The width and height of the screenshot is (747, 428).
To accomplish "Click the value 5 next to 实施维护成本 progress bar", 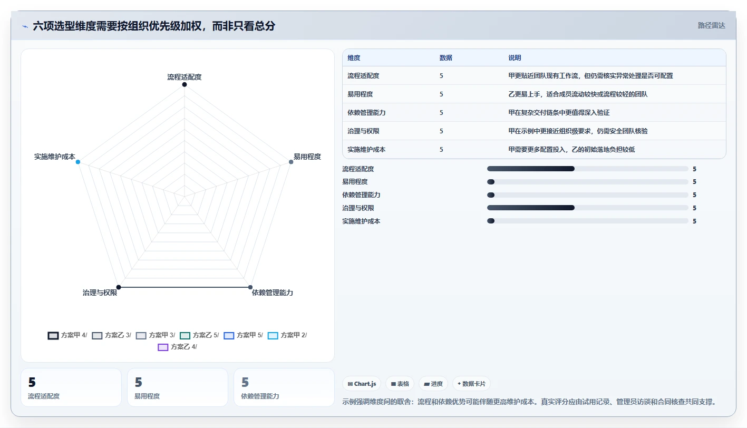I will click(x=694, y=221).
